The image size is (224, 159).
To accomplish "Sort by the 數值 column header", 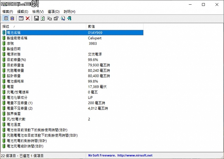I will (x=115, y=26).
